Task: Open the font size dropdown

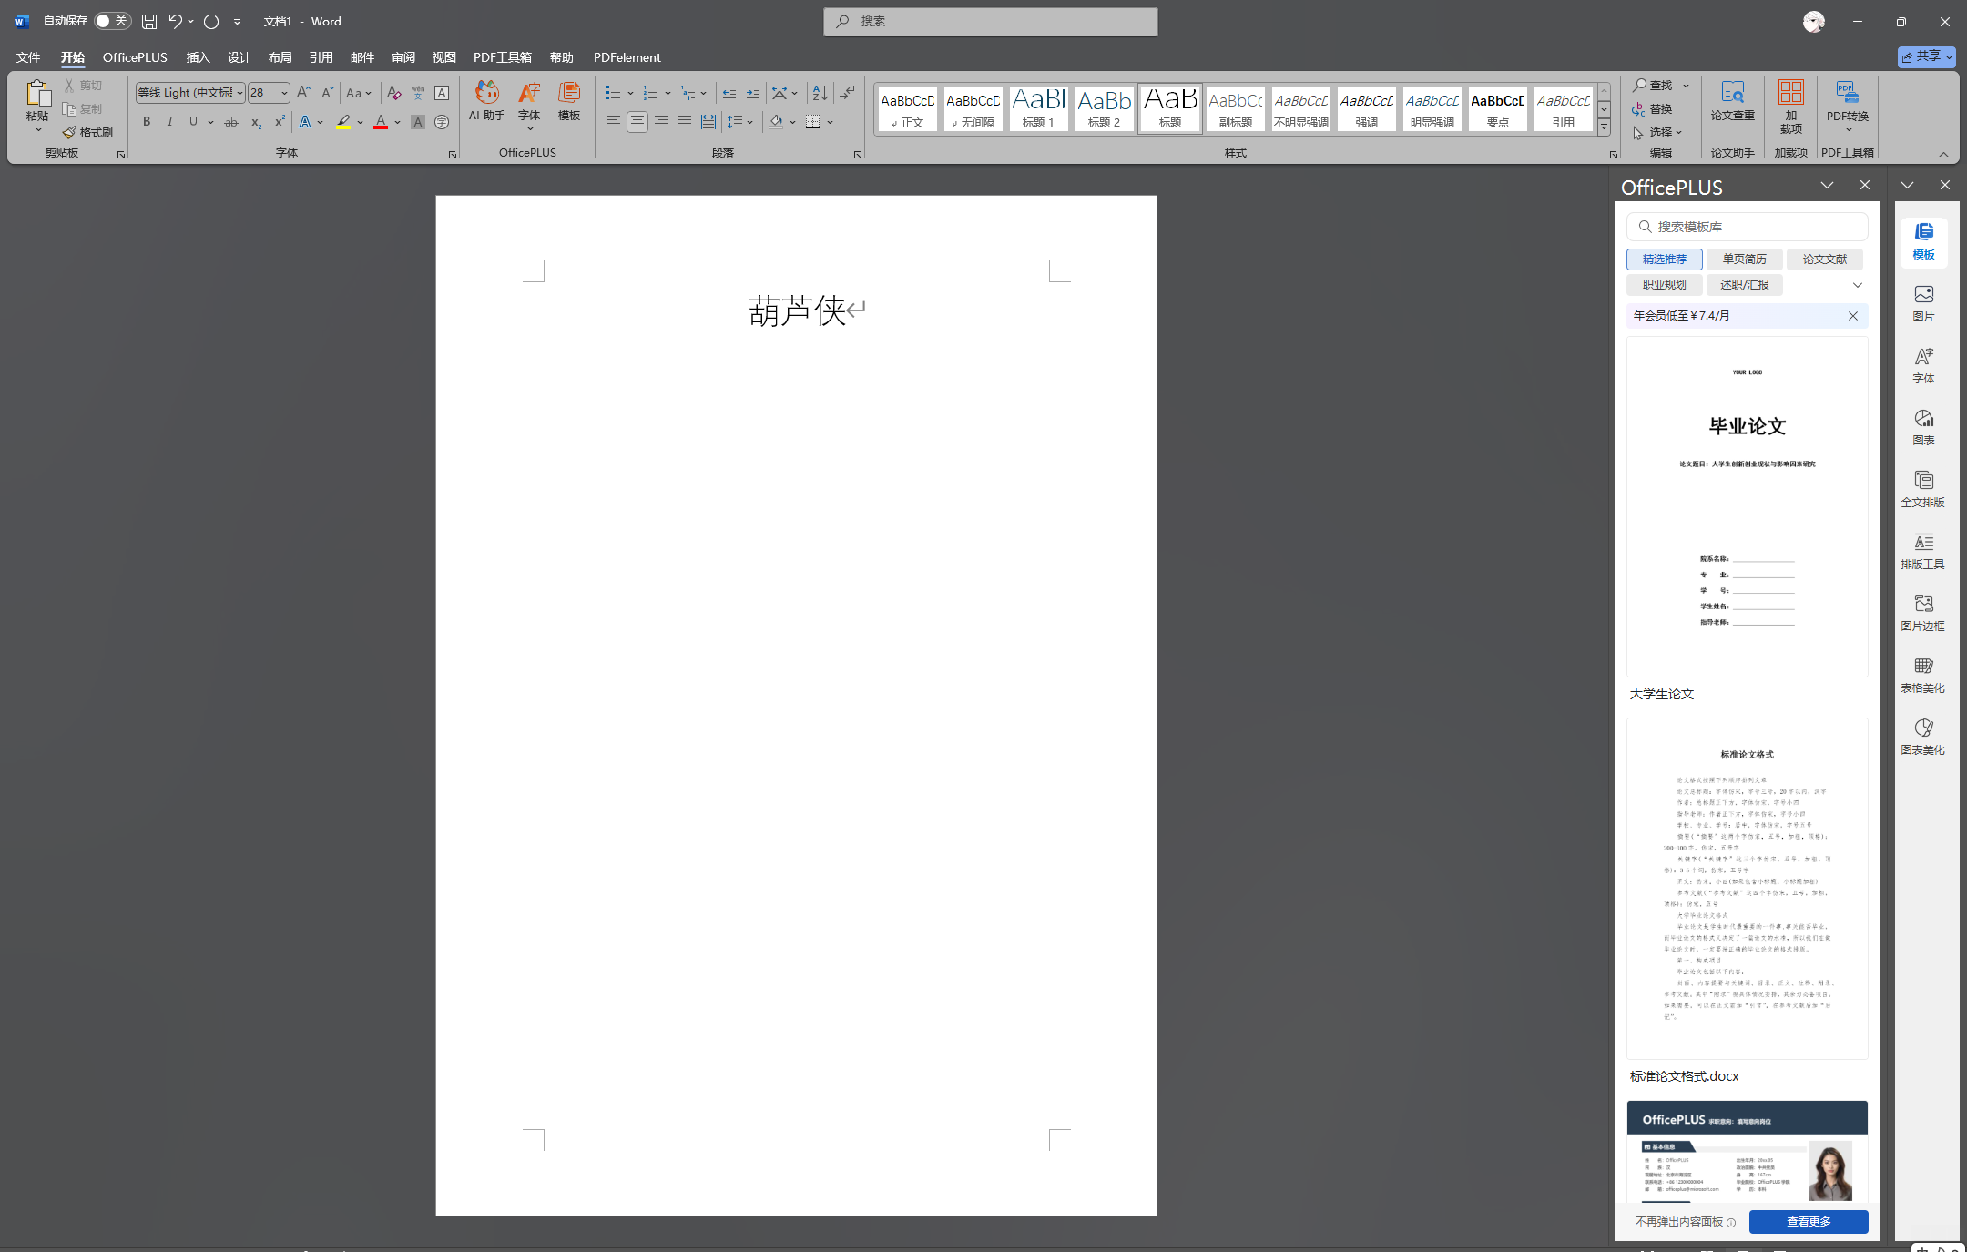Action: click(x=284, y=93)
